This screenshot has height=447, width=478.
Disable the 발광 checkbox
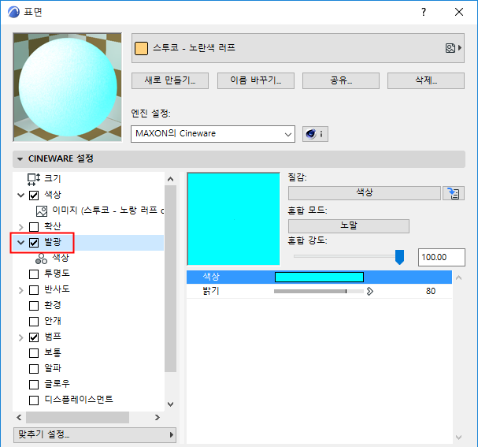coord(34,243)
